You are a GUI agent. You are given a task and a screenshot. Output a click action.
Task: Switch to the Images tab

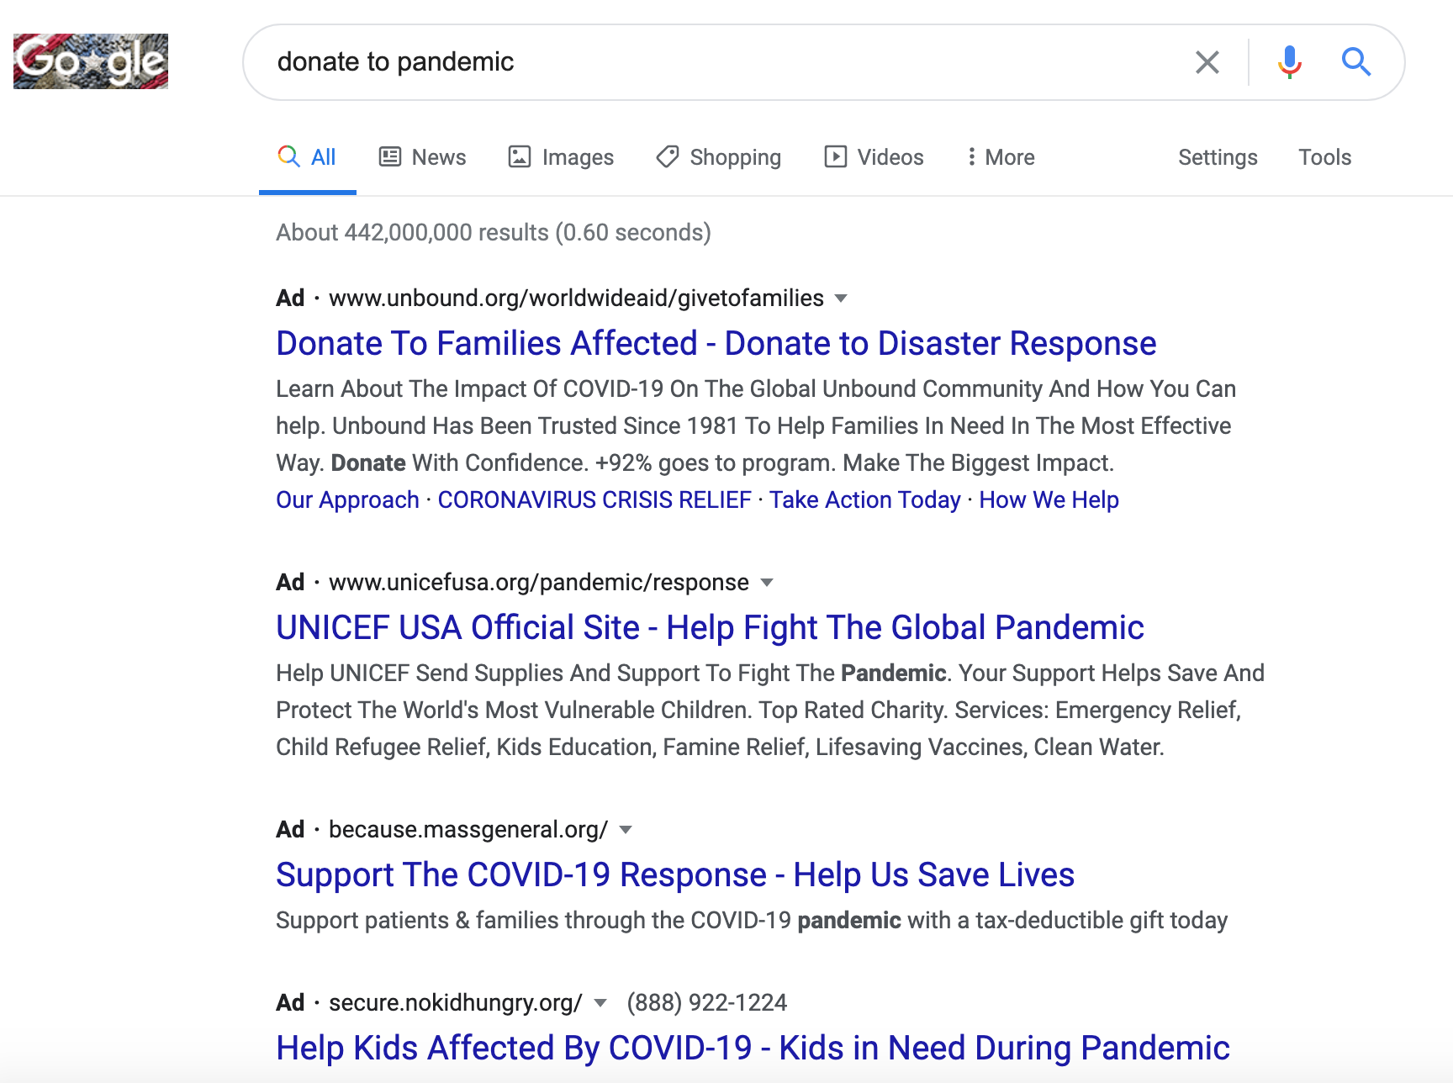(x=561, y=157)
